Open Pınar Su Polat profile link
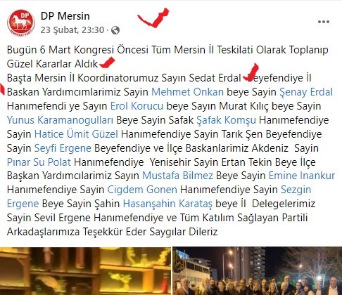342x295 pixels. [39, 162]
